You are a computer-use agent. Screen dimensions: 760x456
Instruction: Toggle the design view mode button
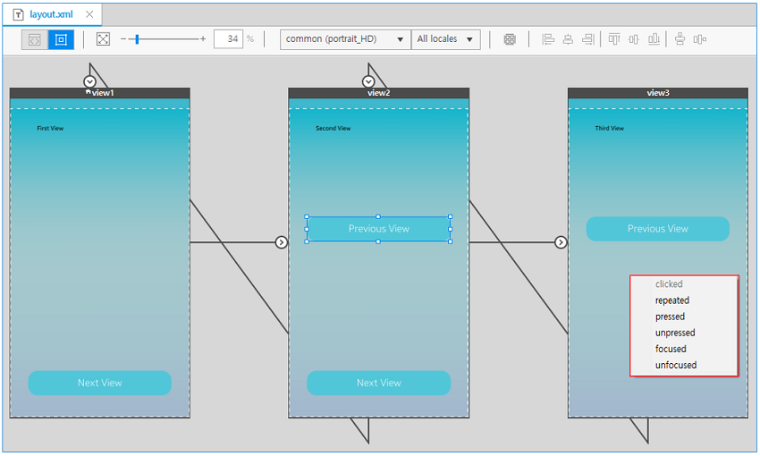61,39
